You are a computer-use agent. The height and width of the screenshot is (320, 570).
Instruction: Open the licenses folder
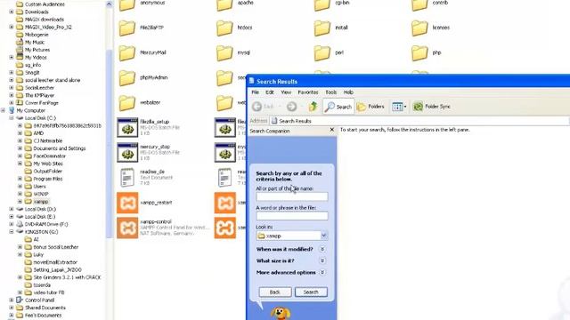click(419, 28)
